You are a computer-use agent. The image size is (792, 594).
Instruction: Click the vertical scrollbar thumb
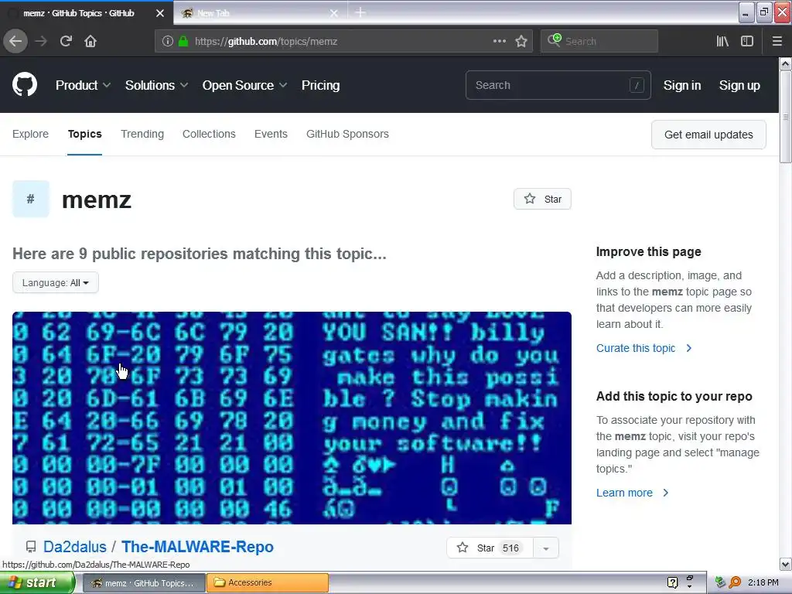(786, 117)
